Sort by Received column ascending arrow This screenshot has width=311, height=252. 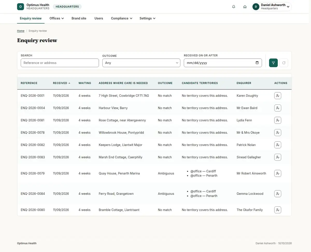pyautogui.click(x=69, y=83)
